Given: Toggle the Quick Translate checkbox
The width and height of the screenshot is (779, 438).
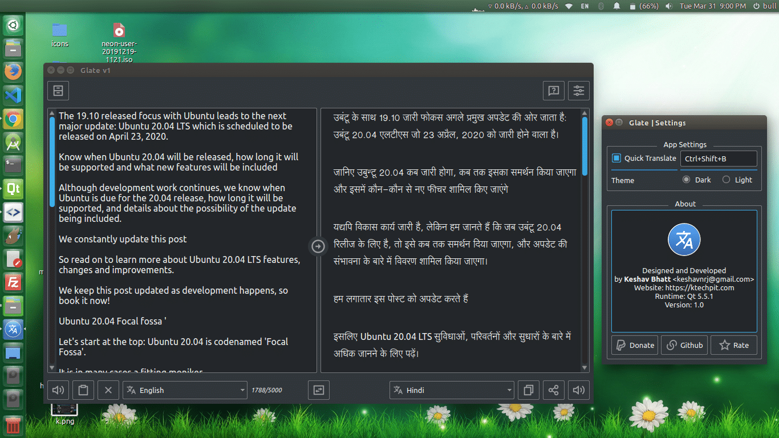Looking at the screenshot, I should [x=616, y=158].
